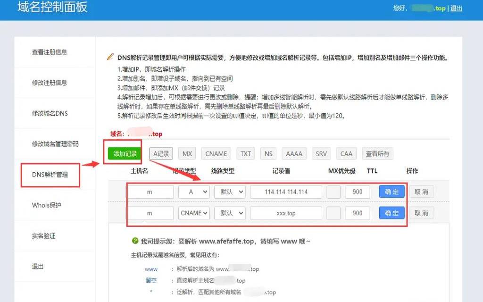The image size is (483, 302).
Task: Click the 退出 link in header
Action: [x=456, y=8]
